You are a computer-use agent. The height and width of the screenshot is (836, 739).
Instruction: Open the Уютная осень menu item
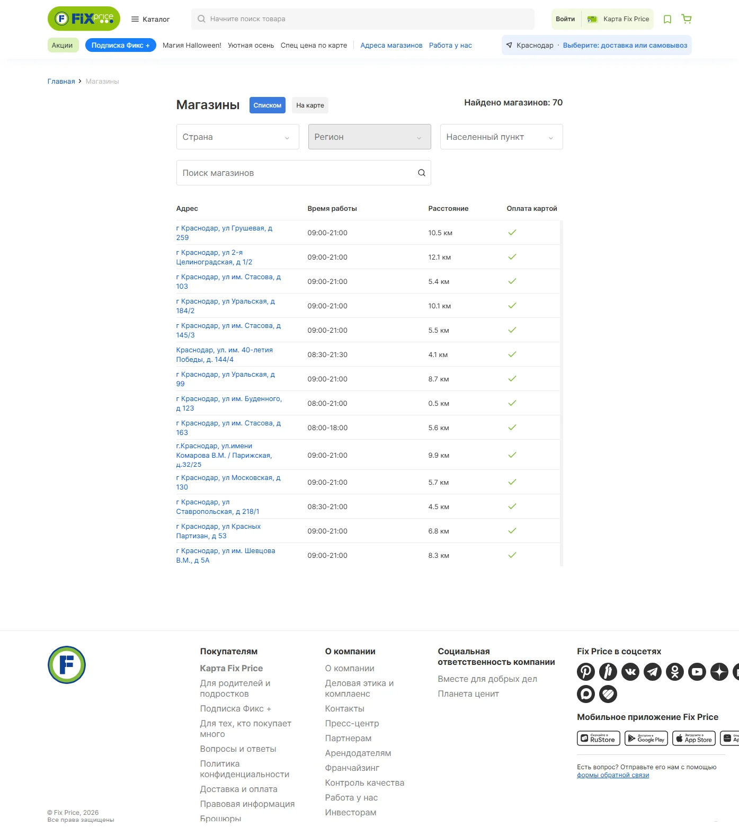(x=251, y=46)
